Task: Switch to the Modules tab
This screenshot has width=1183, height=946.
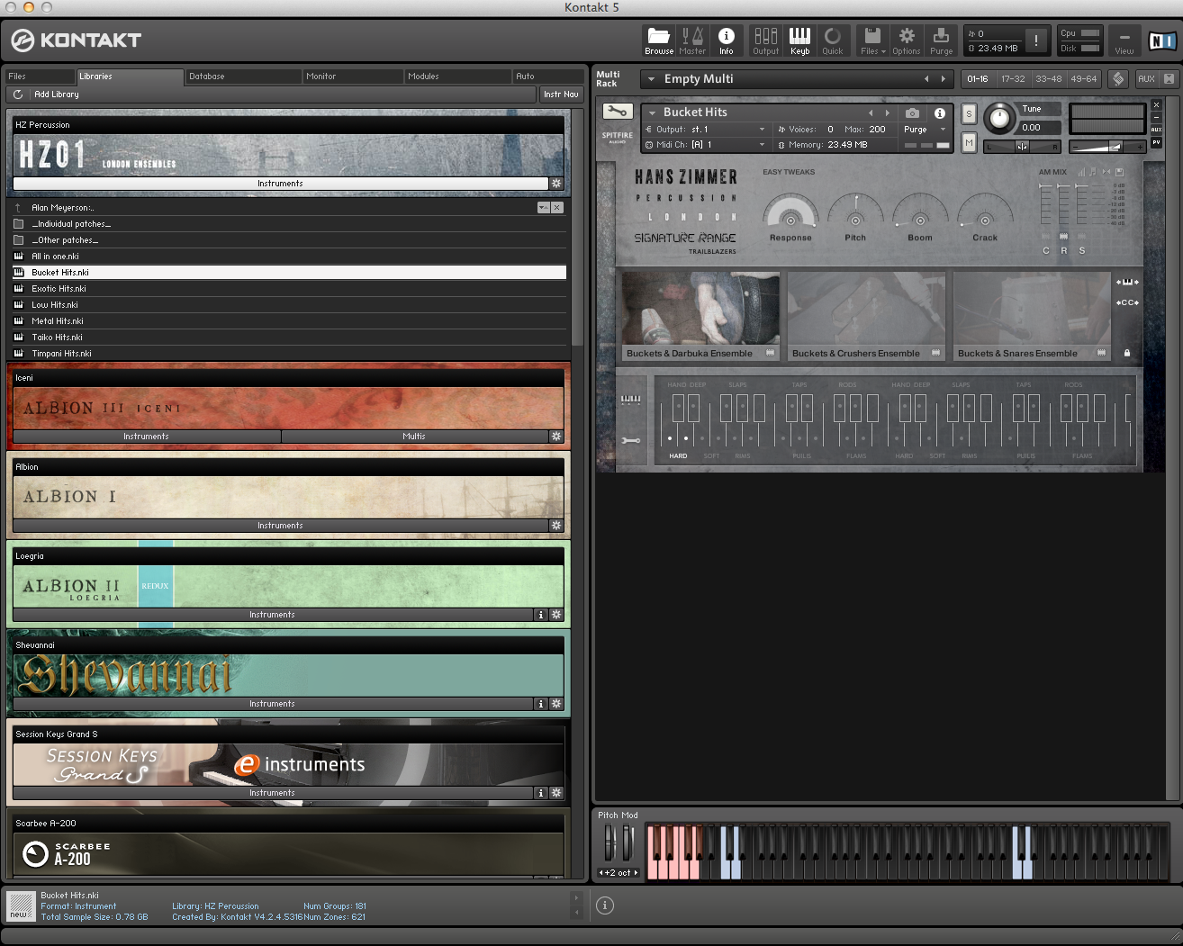Action: coord(458,77)
